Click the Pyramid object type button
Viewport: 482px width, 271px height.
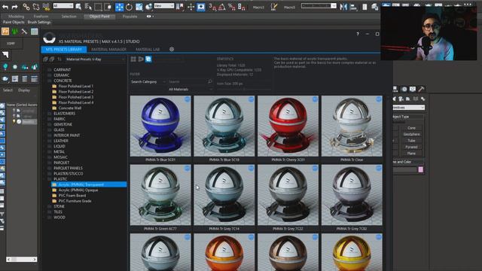411,147
